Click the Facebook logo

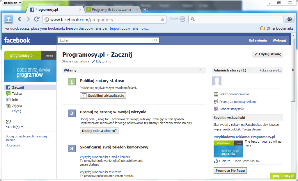tap(17, 40)
